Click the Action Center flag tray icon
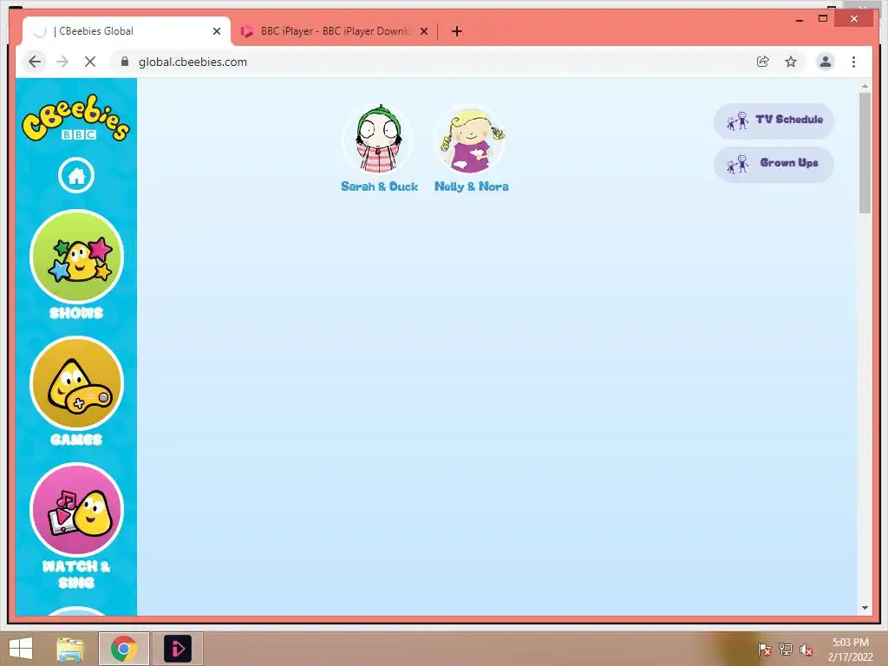Screen dimensions: 888x666 [764, 650]
